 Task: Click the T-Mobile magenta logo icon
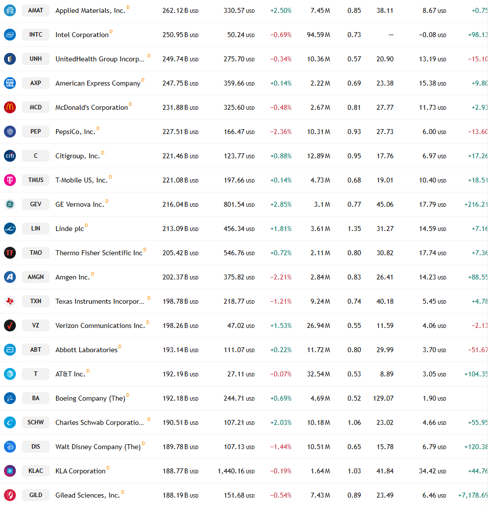(10, 180)
